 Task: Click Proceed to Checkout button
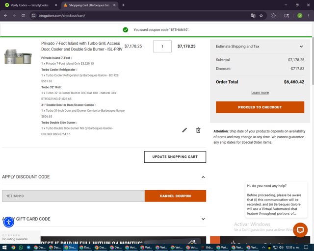point(260,107)
